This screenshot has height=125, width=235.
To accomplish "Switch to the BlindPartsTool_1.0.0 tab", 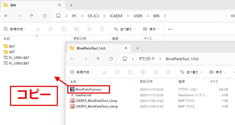I will (x=91, y=48).
